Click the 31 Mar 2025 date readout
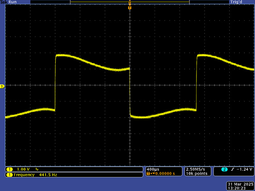The height and width of the screenshot is (191, 255). click(240, 184)
